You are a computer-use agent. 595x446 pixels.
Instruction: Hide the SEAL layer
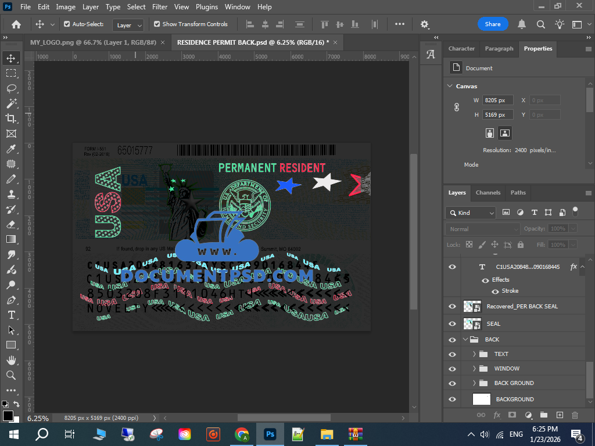(453, 323)
